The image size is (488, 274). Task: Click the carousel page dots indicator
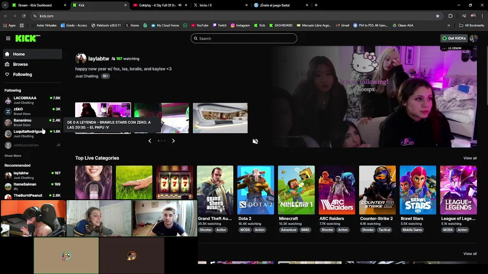162,141
